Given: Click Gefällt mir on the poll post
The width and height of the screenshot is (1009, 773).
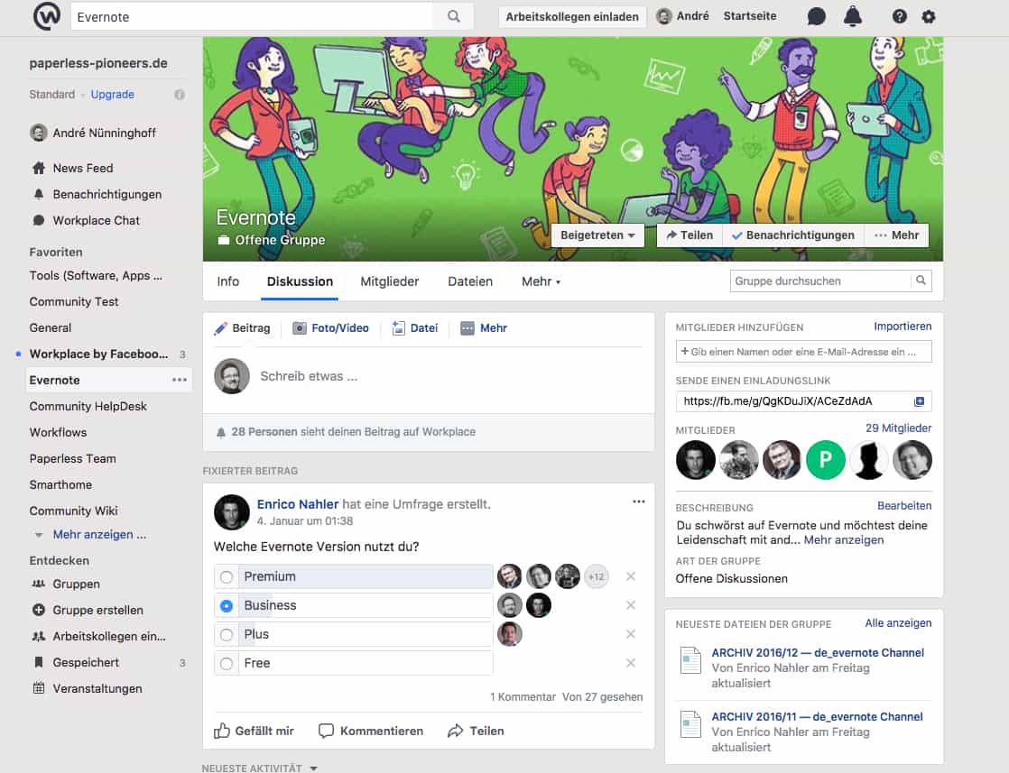Looking at the screenshot, I should [x=255, y=732].
